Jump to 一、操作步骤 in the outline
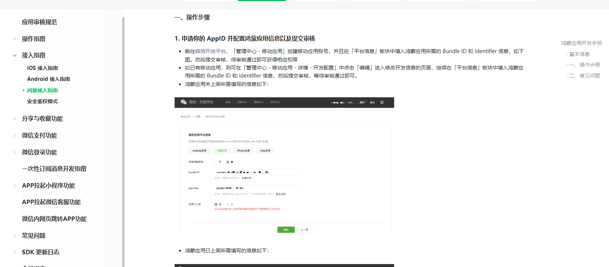Viewport: 609px width, 267px height. click(584, 65)
